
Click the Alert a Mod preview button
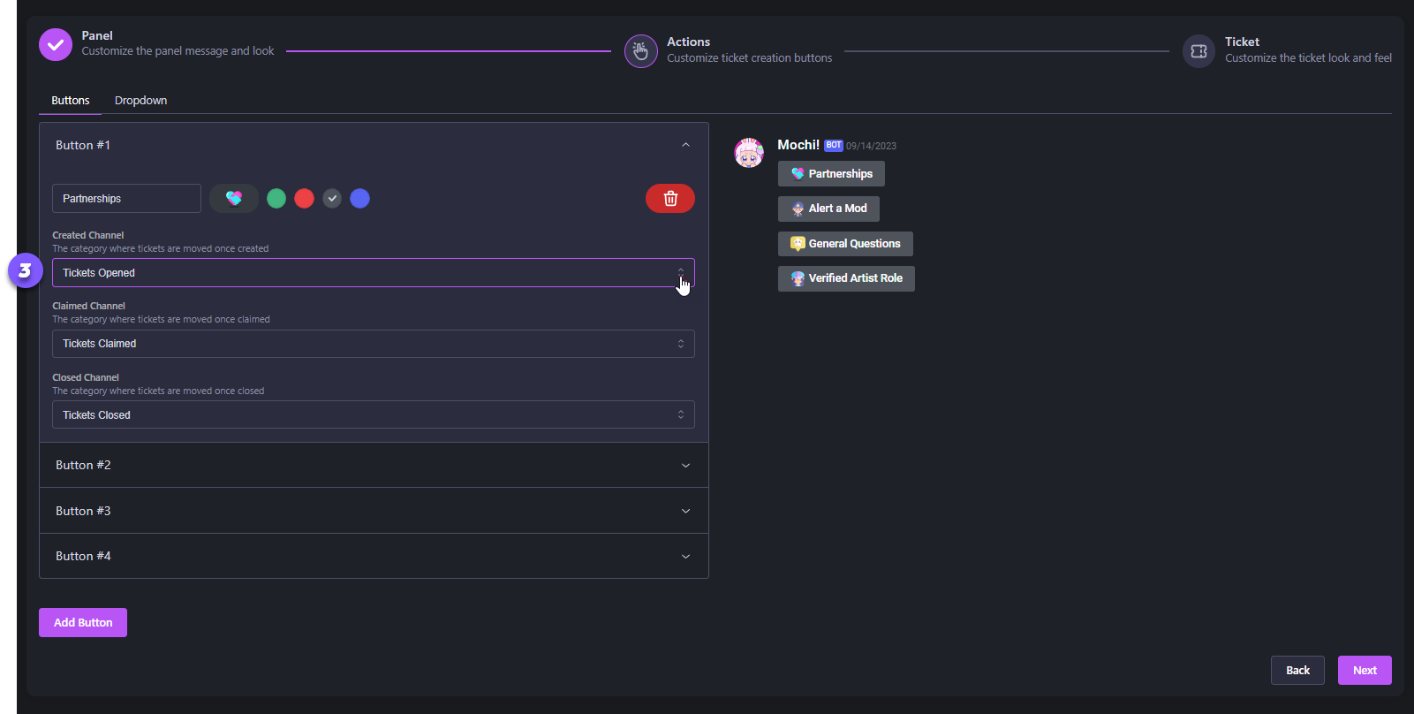coord(828,209)
